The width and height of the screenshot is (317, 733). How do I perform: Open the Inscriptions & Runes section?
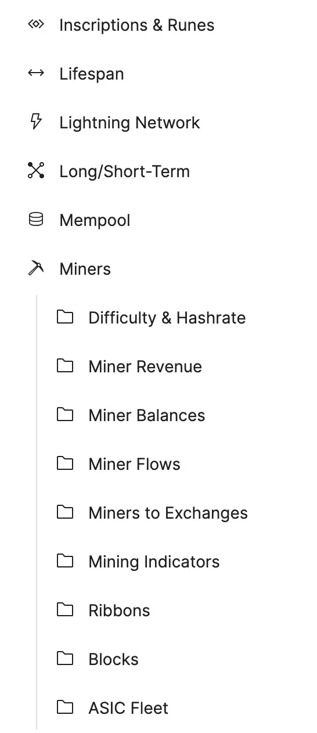pos(136,25)
